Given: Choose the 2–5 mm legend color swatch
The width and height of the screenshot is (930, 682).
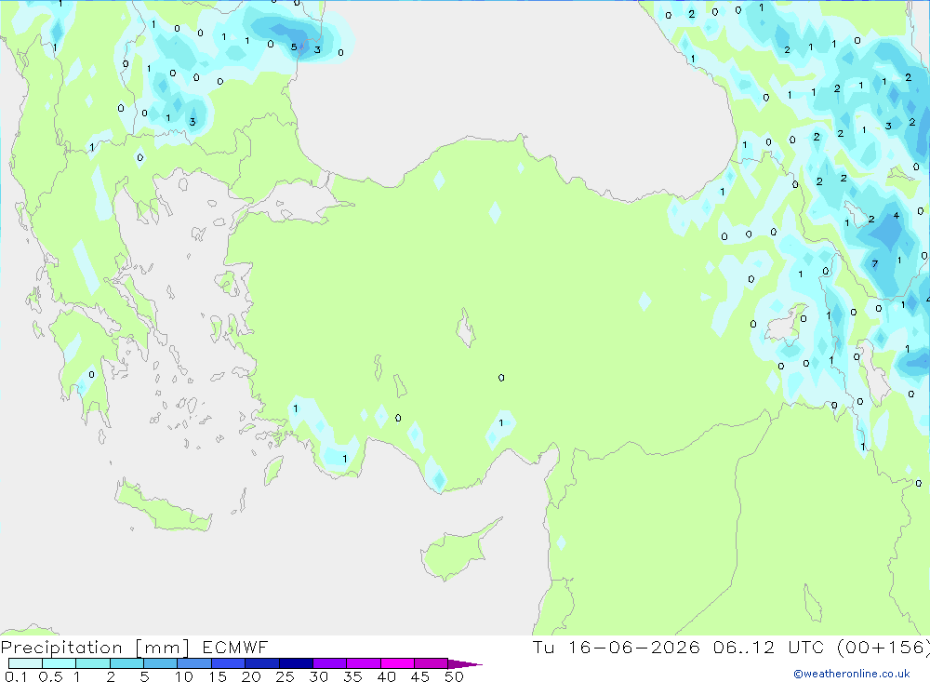Looking at the screenshot, I should [126, 663].
